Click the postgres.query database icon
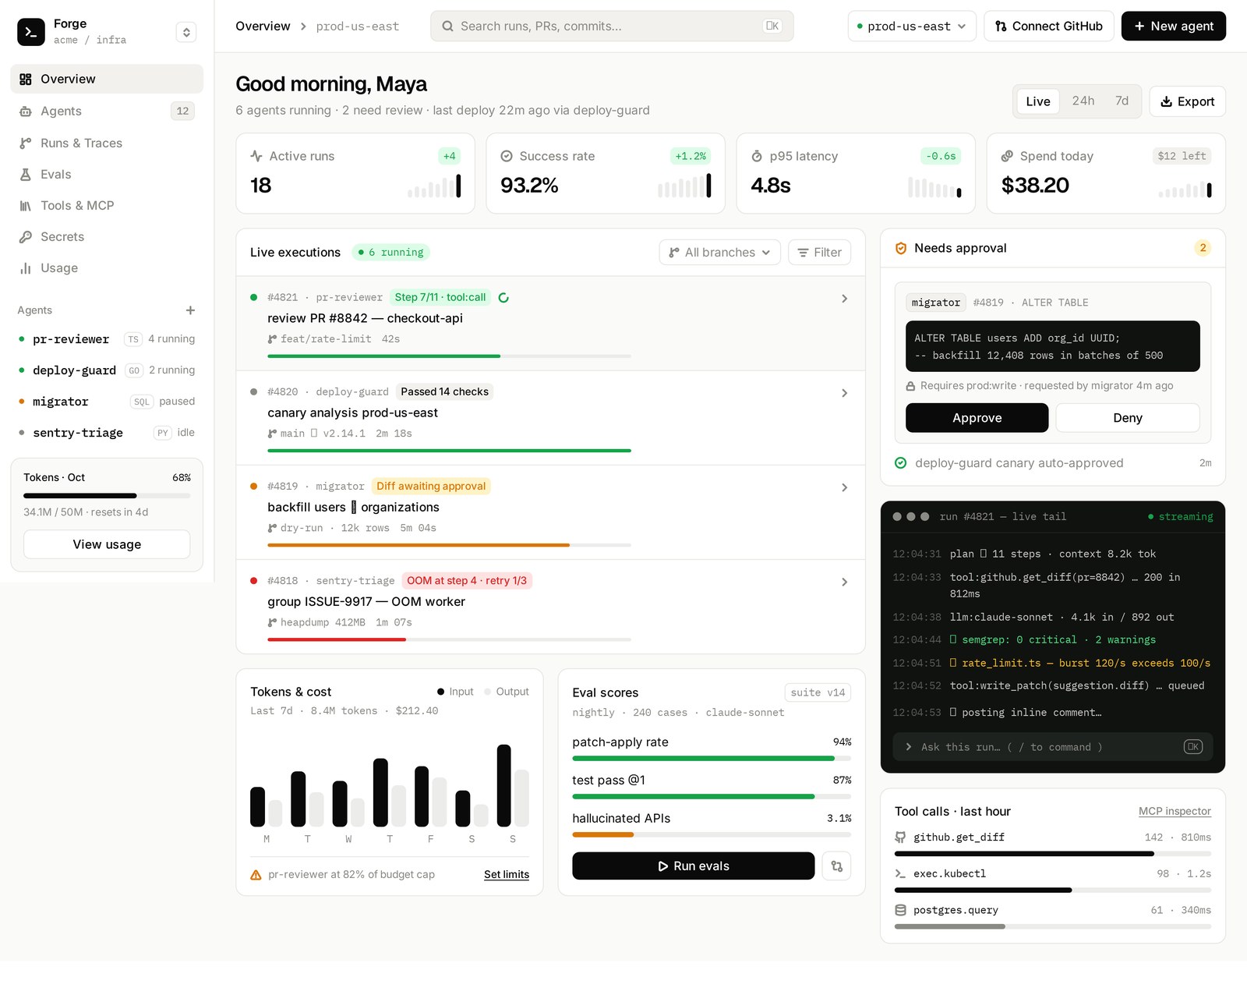The height and width of the screenshot is (995, 1247). pyautogui.click(x=901, y=911)
